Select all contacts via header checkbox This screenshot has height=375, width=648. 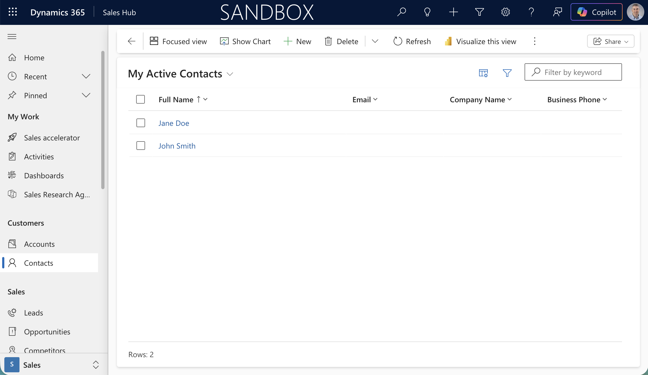(x=140, y=99)
